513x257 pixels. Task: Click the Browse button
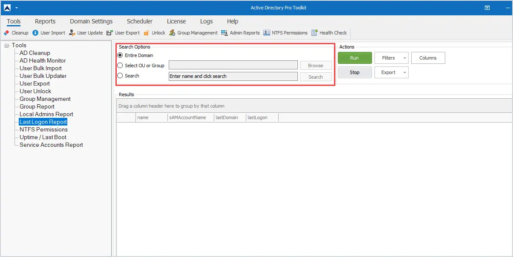tap(316, 66)
